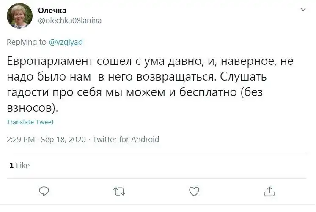
Task: View who liked via "1 Like"
Action: (x=19, y=166)
